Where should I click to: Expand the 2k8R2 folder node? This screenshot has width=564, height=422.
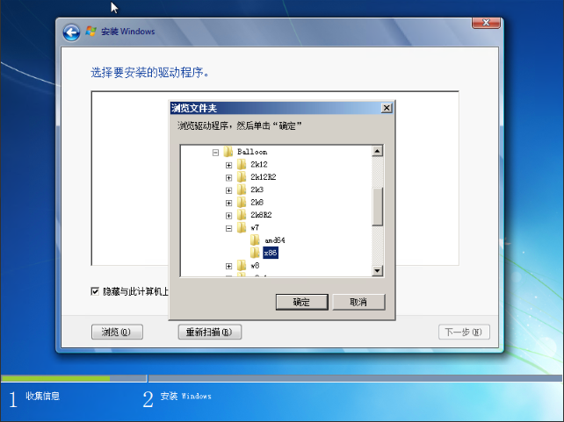(228, 216)
